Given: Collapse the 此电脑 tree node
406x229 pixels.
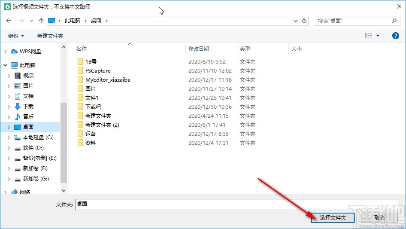Looking at the screenshot, I should point(6,65).
